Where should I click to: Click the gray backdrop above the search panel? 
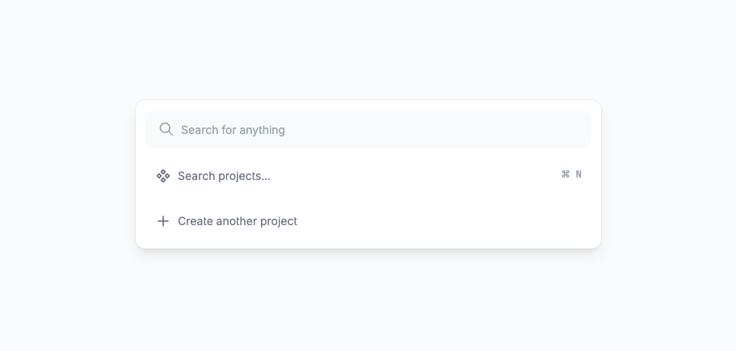coord(368,48)
